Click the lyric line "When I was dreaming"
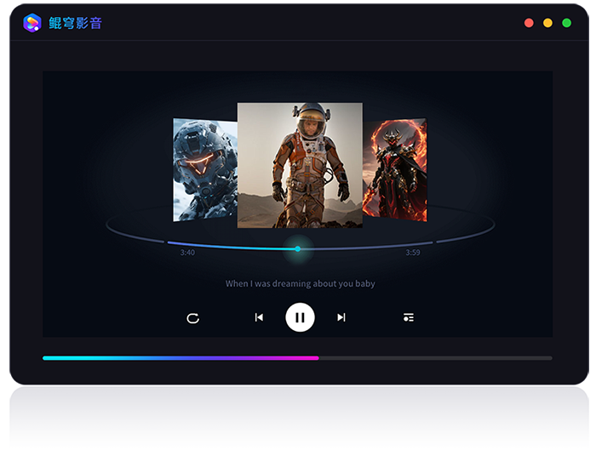This screenshot has height=450, width=596. click(x=300, y=283)
